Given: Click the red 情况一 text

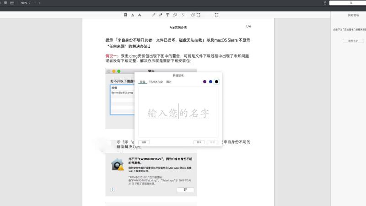Looking at the screenshot, I should click(x=111, y=56).
